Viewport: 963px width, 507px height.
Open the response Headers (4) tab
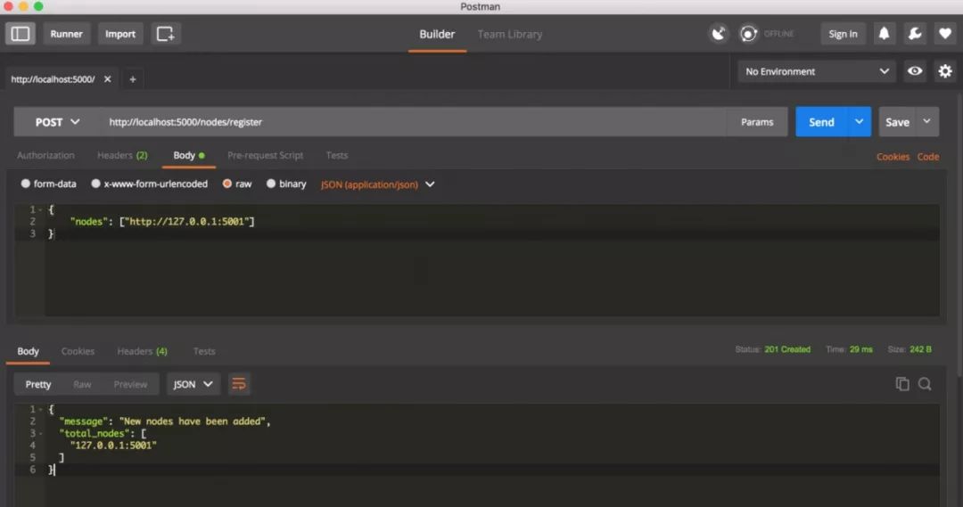click(x=142, y=351)
